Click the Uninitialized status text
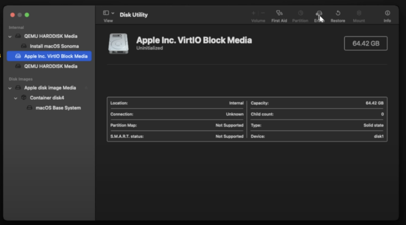Image resolution: width=406 pixels, height=225 pixels. click(x=150, y=48)
